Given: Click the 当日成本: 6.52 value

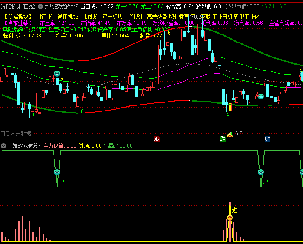Looking at the screenshot, I should coord(97,6).
